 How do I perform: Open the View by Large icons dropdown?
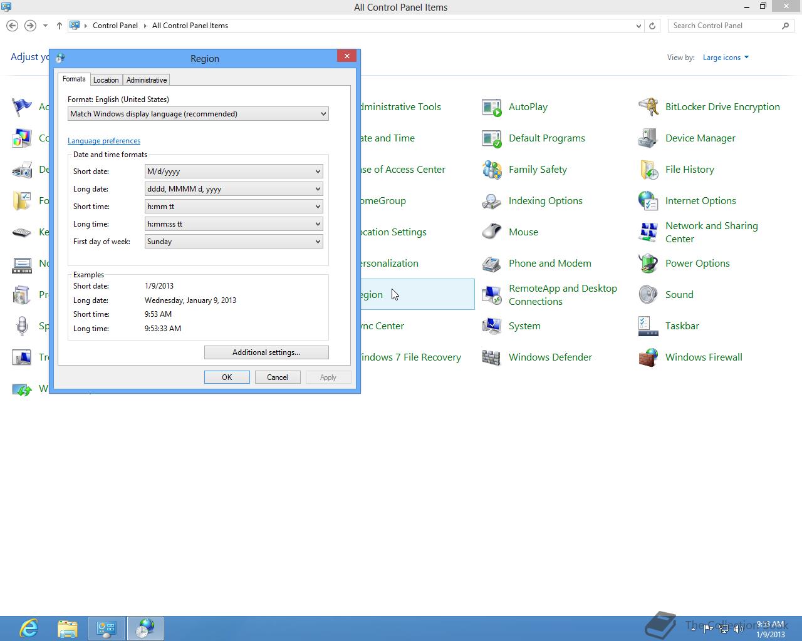tap(726, 58)
